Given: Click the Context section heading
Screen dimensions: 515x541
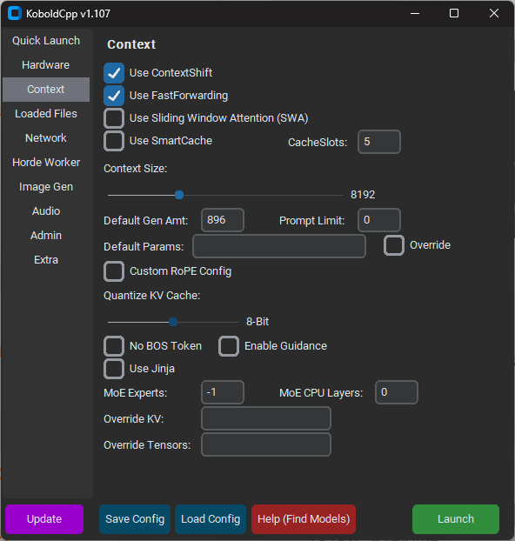Looking at the screenshot, I should (x=131, y=44).
